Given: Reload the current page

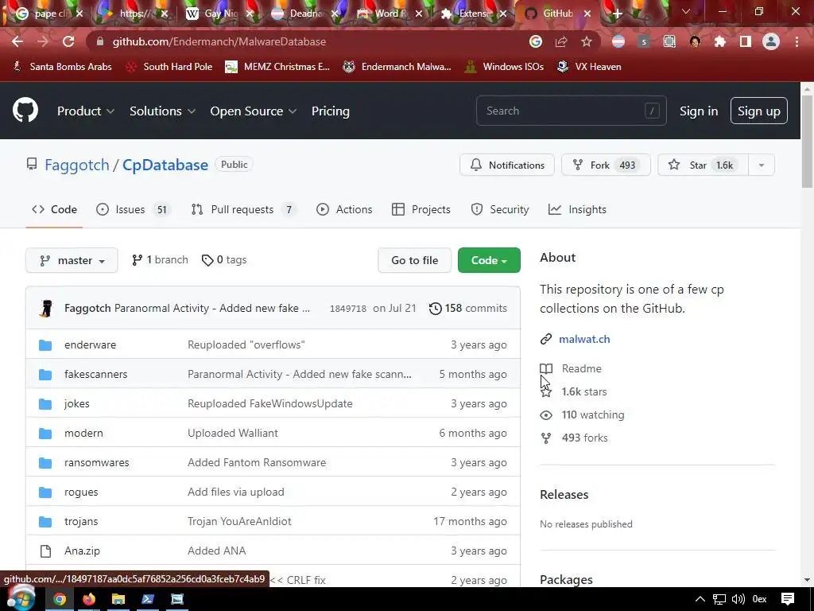Looking at the screenshot, I should (x=68, y=41).
